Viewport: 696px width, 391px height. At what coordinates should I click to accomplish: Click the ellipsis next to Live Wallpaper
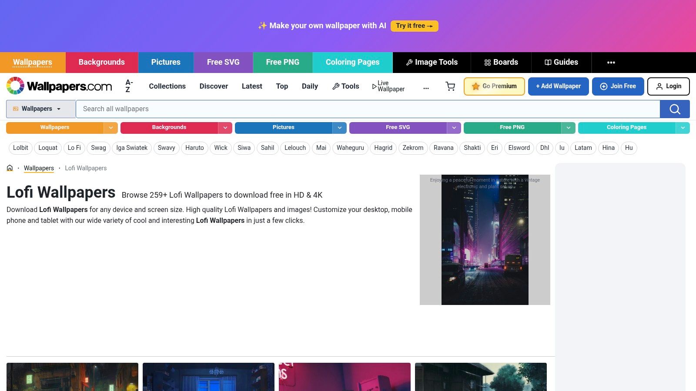coord(426,88)
